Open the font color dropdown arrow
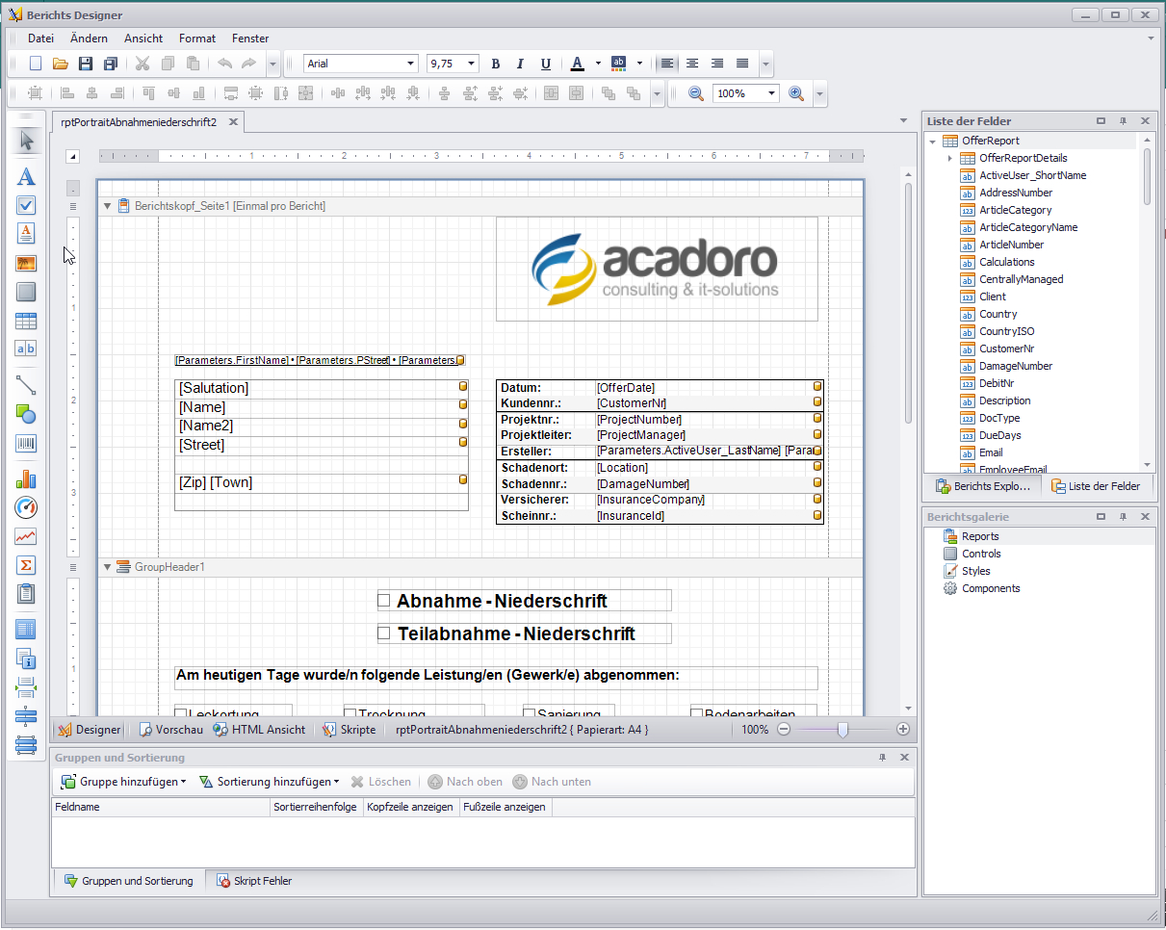 point(598,65)
